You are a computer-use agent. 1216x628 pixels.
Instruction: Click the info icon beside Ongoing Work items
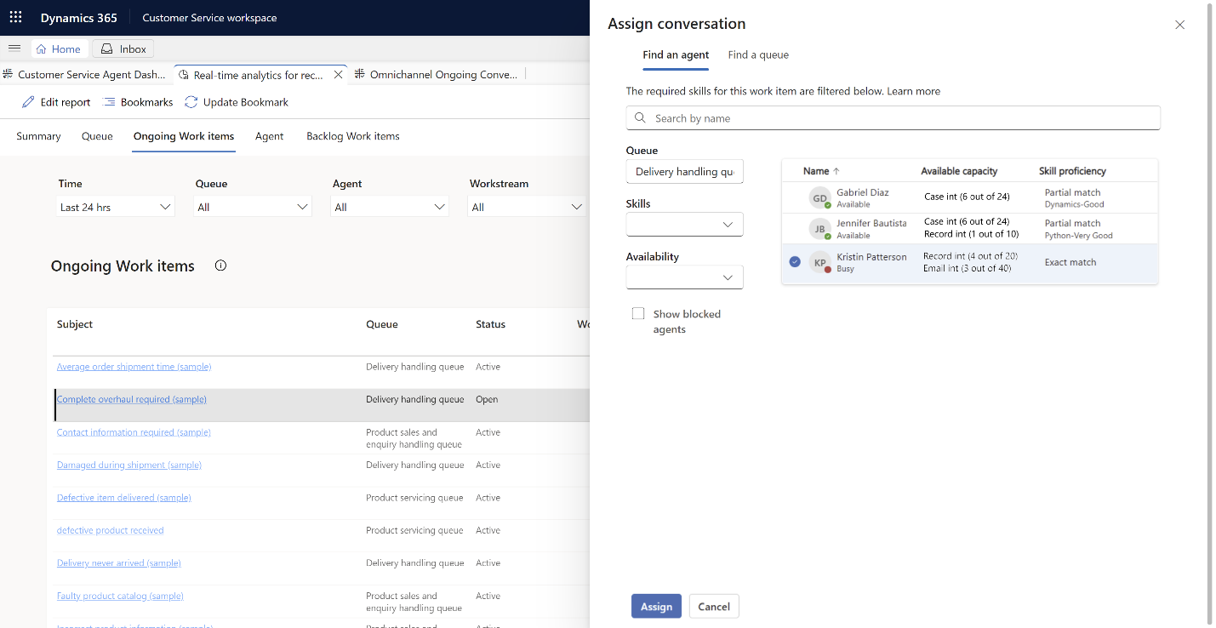point(220,265)
